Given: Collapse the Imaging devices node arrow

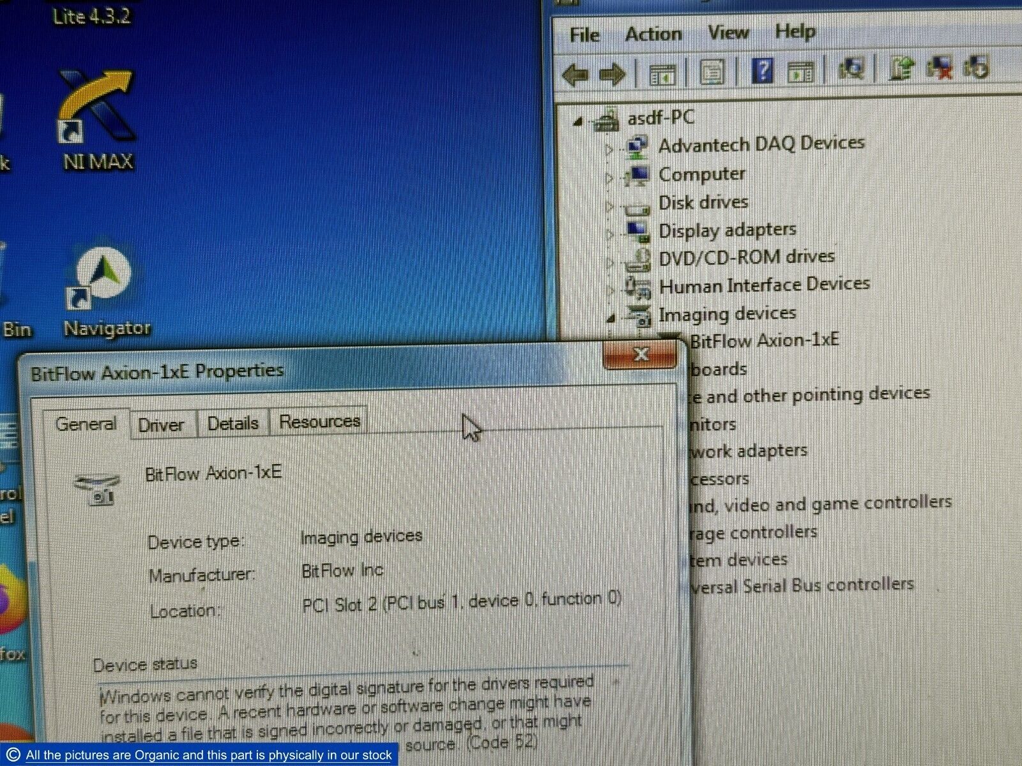Looking at the screenshot, I should (x=611, y=317).
